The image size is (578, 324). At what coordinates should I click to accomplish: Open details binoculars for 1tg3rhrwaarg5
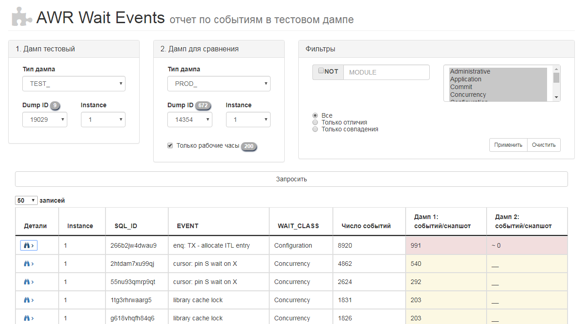(x=29, y=300)
